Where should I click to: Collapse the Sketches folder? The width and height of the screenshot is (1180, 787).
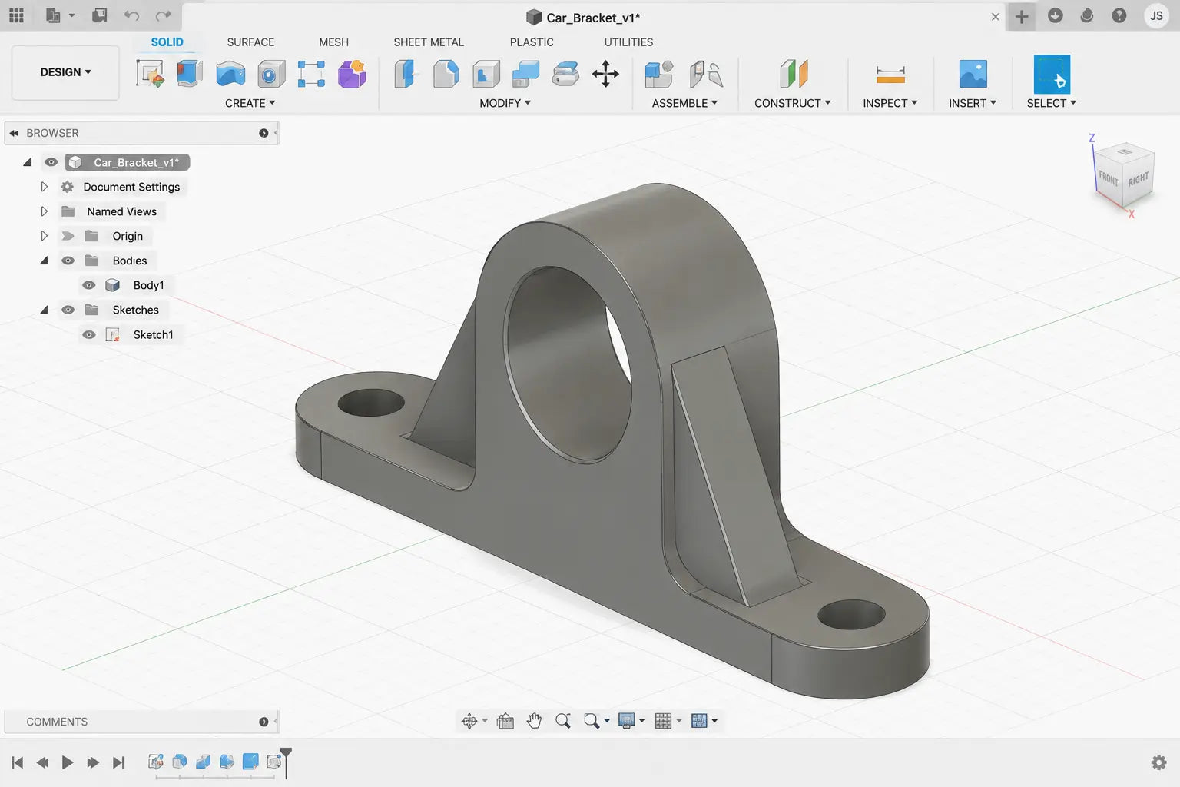tap(44, 310)
